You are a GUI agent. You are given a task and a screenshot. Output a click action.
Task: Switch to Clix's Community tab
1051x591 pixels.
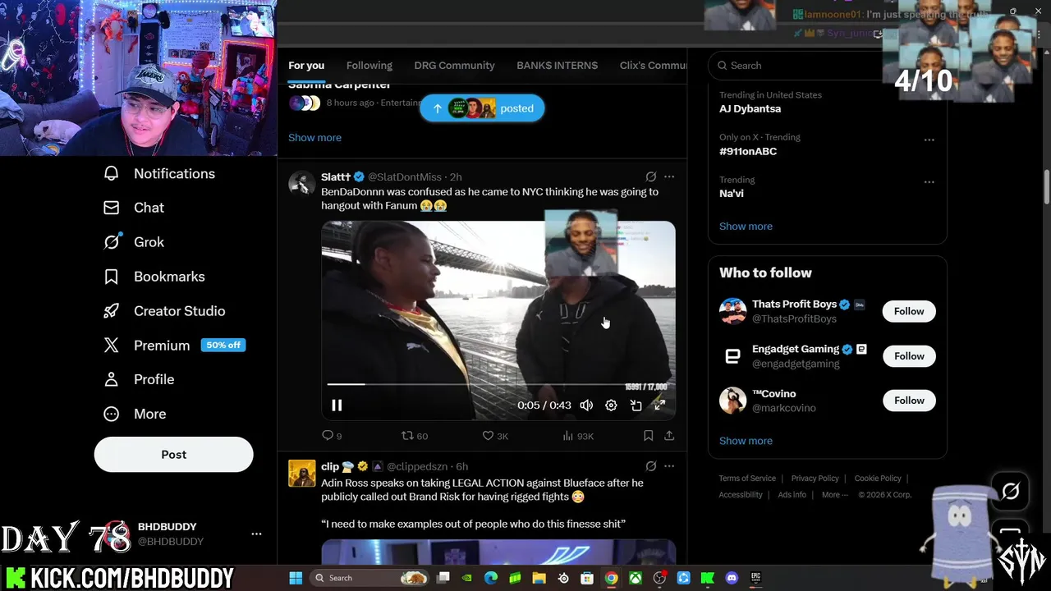coord(653,66)
